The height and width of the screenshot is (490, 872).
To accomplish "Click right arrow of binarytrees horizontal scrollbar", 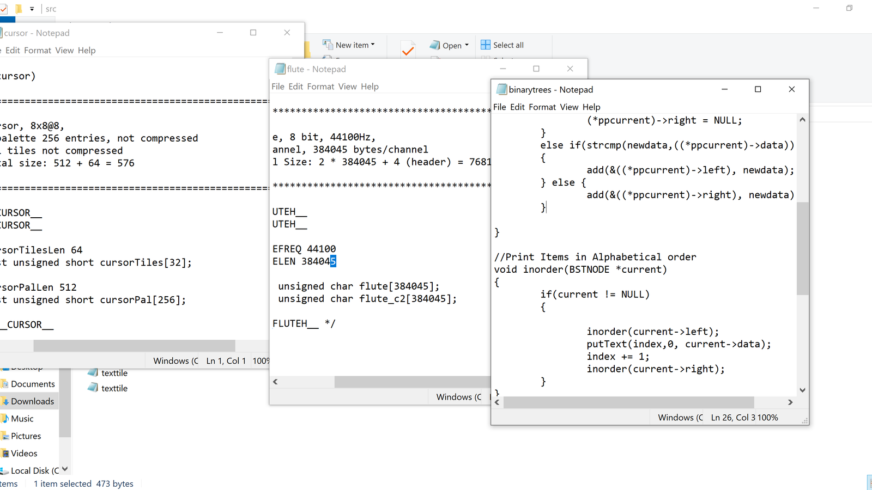I will 790,402.
